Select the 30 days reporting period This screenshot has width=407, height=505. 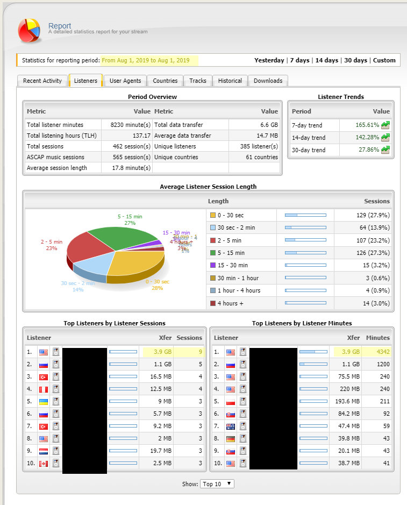[355, 60]
